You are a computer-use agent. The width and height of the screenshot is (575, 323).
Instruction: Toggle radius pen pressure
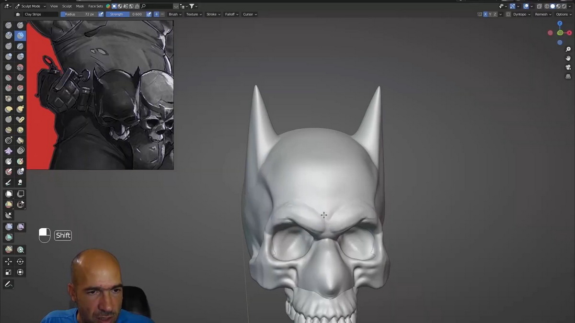click(x=101, y=14)
